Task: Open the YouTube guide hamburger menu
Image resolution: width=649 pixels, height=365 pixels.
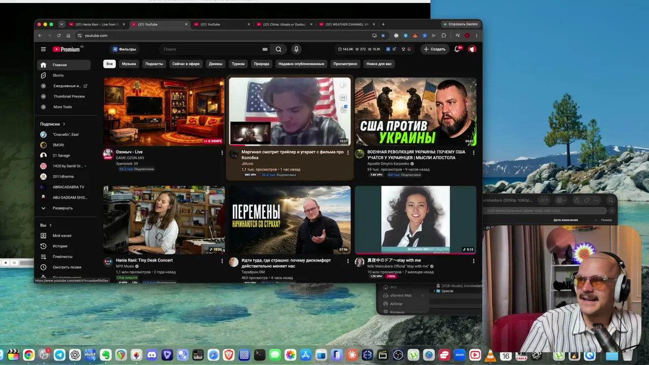Action: [x=43, y=49]
